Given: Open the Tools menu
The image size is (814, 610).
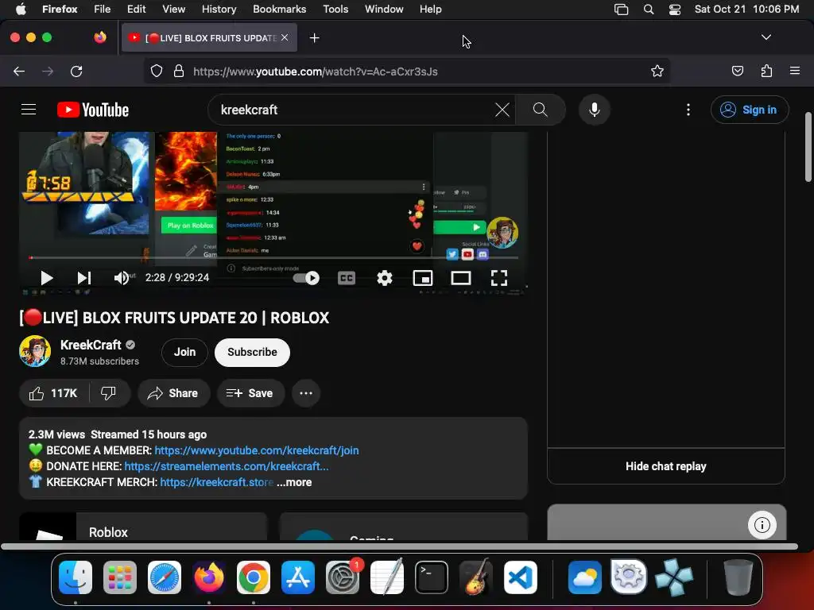Looking at the screenshot, I should 335,9.
